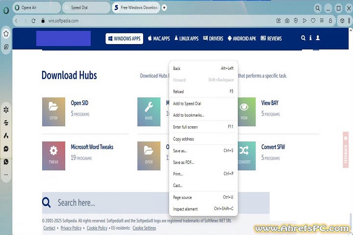Viewport: 353px width, 235px height.
Task: Choose Save as PDF... menu entry
Action: (203, 162)
